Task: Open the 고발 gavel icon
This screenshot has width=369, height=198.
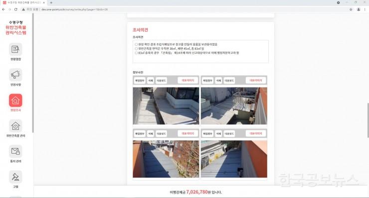Action: [15, 177]
